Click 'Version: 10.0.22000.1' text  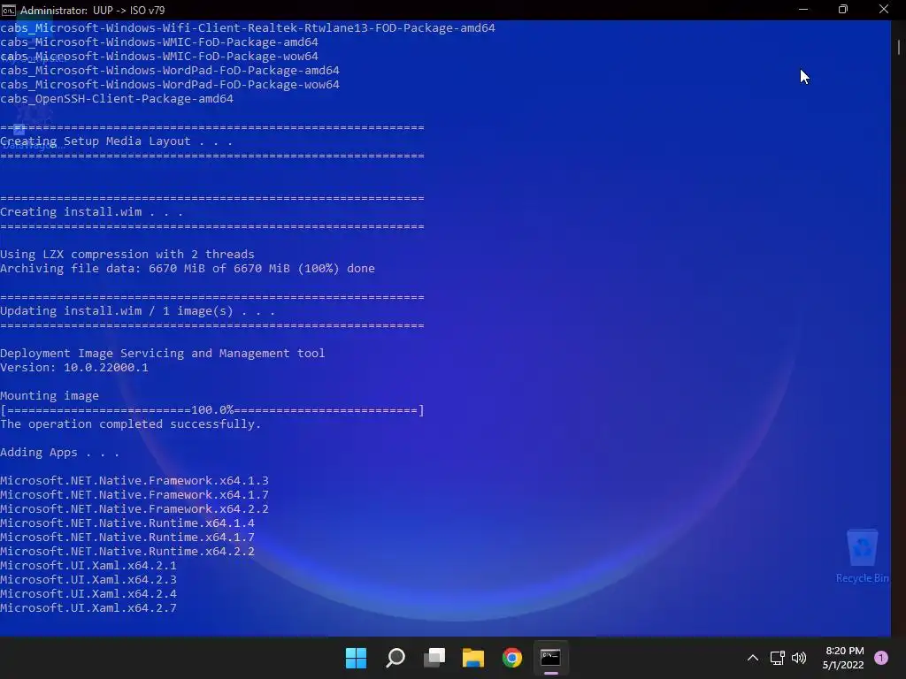pos(74,367)
